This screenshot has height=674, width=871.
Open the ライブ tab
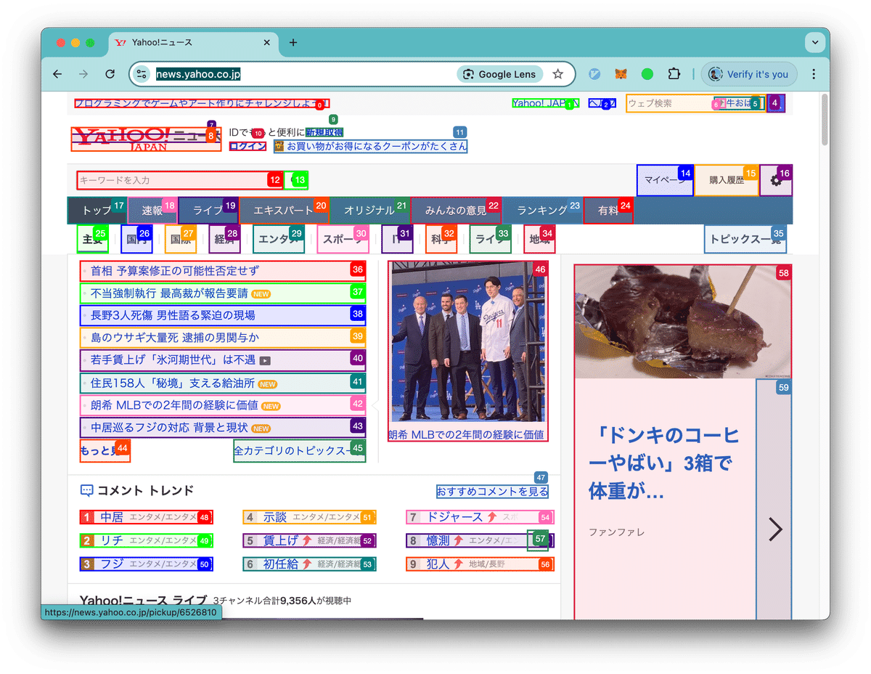(x=208, y=211)
